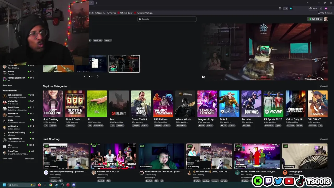Click the MOBA tag under Dota 2
334x188 pixels.
point(224,126)
